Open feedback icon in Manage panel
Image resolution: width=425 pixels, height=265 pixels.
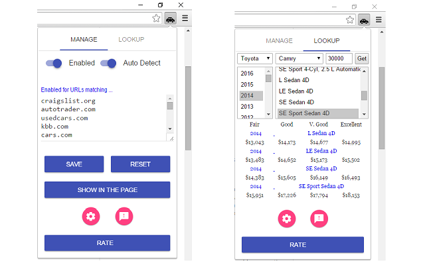pyautogui.click(x=124, y=215)
